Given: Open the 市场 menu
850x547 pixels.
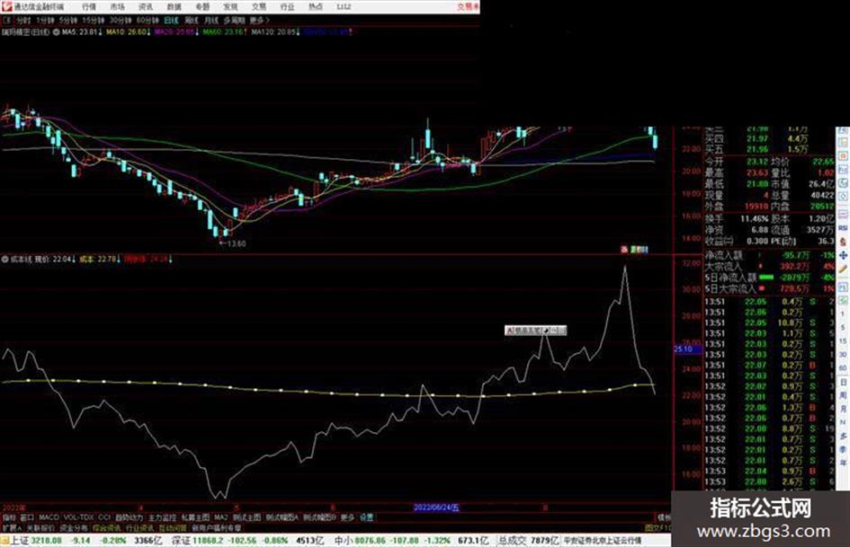Looking at the screenshot, I should click(x=117, y=7).
